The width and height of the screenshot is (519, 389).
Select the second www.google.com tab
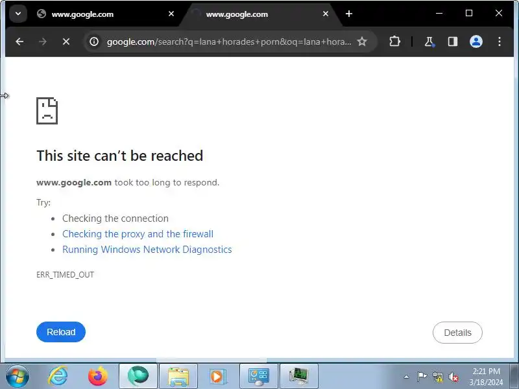pyautogui.click(x=261, y=14)
